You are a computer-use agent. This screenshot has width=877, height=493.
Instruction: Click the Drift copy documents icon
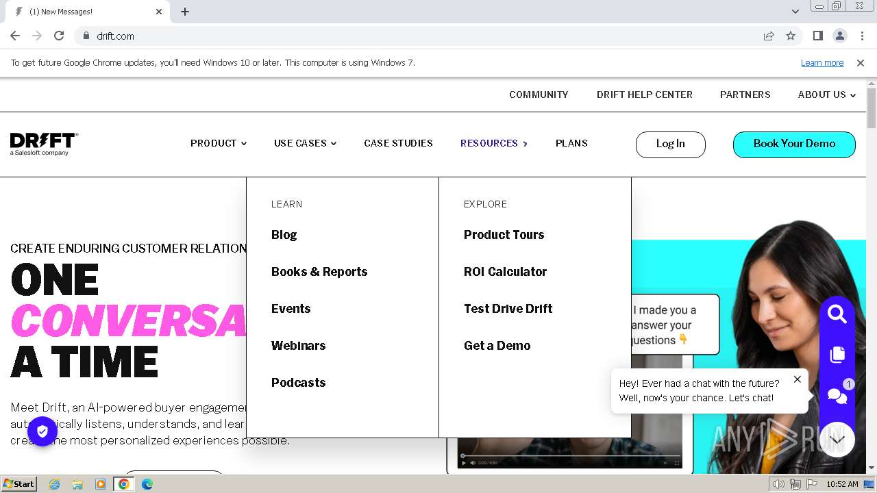click(x=837, y=355)
